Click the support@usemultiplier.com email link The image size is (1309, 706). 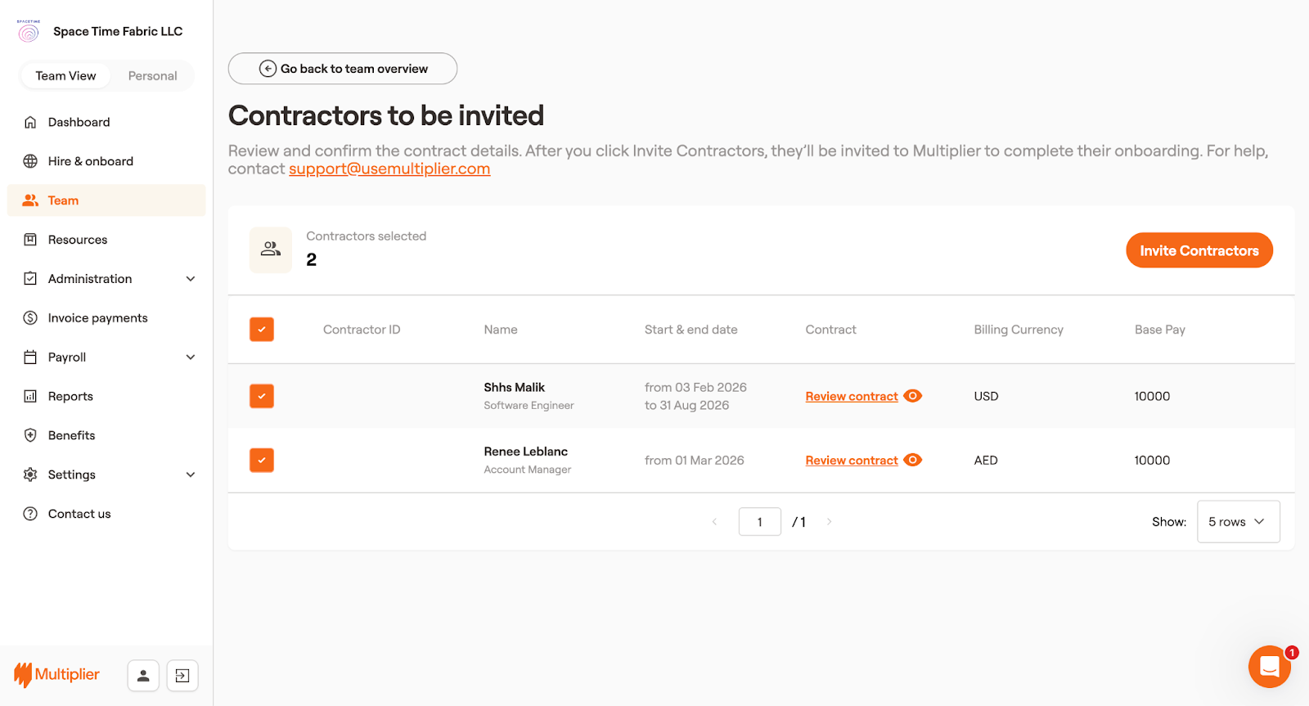click(389, 169)
